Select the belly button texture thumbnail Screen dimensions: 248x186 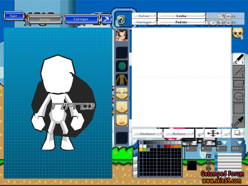click(x=122, y=107)
